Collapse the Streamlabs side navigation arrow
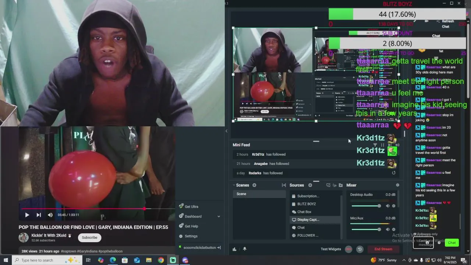The image size is (471, 265). point(227,131)
